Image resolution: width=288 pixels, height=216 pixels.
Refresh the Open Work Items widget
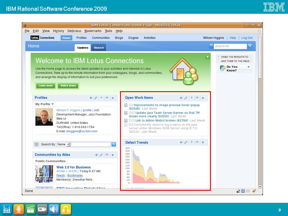(x=197, y=98)
